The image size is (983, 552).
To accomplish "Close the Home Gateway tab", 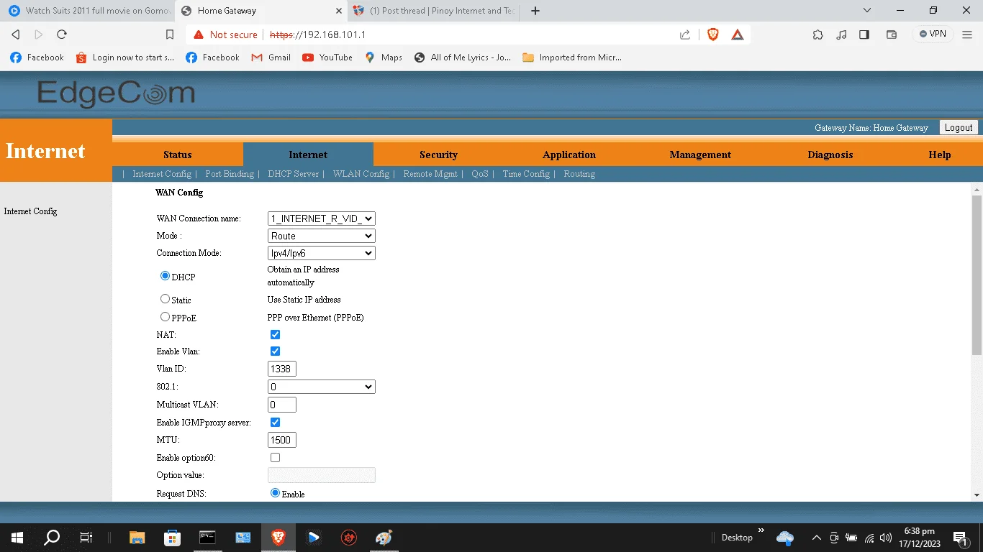I will pos(339,11).
